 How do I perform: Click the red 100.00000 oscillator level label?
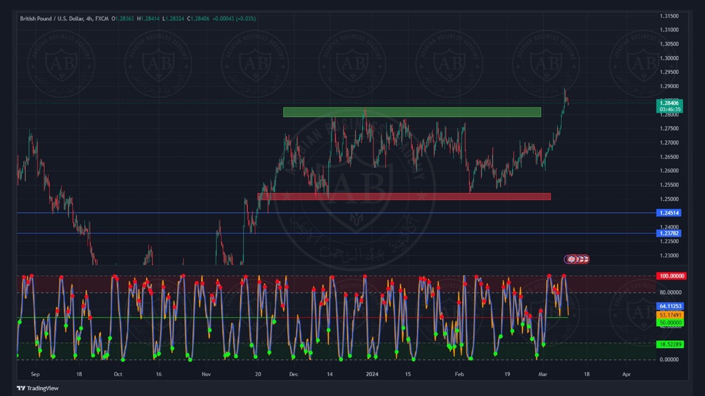670,276
